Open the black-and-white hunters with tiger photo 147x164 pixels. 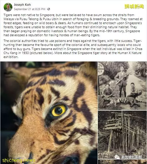[122, 86]
